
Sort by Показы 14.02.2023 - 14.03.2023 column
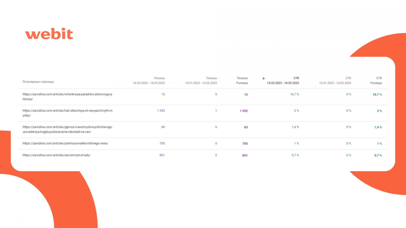click(149, 81)
